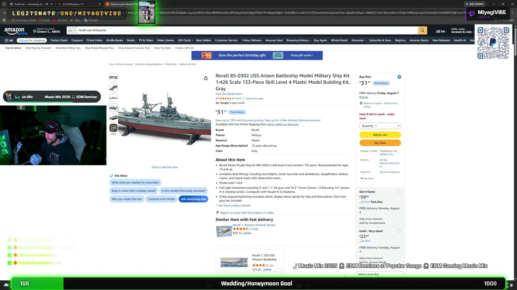Click to see full view link
Screen dimensions: 517x290
(164, 167)
